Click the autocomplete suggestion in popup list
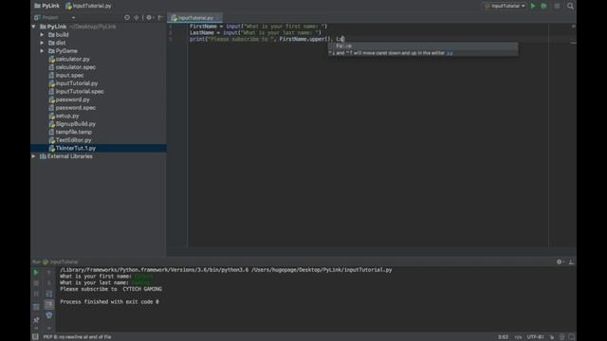This screenshot has height=341, width=607. tap(423, 46)
